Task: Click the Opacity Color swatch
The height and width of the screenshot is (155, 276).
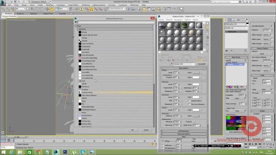Action: coord(196,110)
